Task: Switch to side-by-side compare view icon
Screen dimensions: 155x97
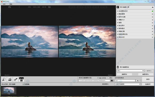Action: [21, 78]
